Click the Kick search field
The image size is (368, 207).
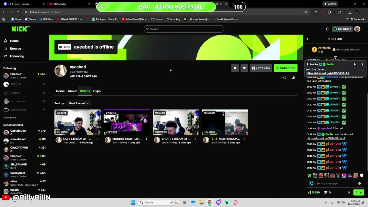click(x=184, y=29)
